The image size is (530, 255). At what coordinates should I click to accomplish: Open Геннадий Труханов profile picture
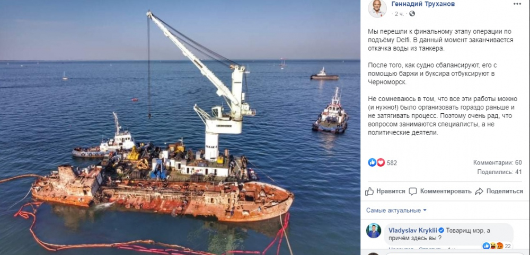click(x=377, y=8)
